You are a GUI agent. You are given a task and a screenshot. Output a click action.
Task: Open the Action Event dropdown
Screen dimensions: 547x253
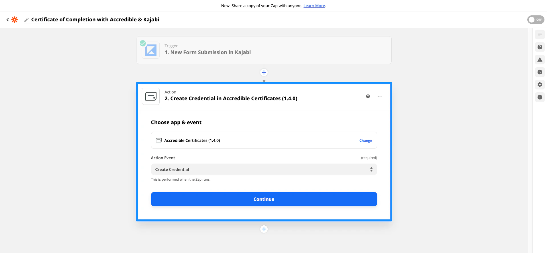pyautogui.click(x=264, y=169)
